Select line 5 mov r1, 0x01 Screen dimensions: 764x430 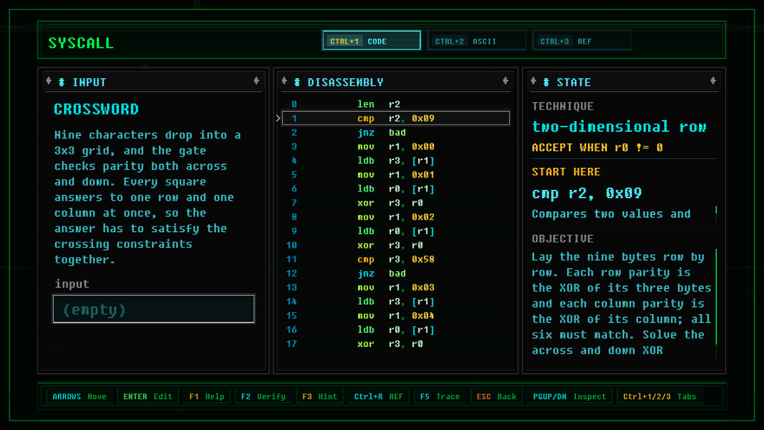(x=396, y=175)
